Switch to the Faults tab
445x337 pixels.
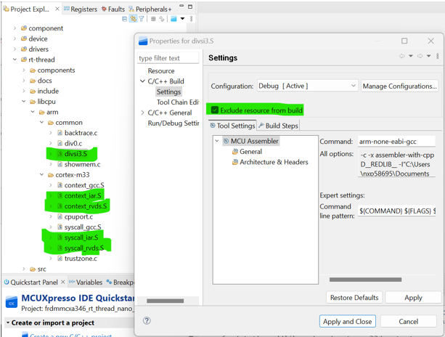(113, 9)
